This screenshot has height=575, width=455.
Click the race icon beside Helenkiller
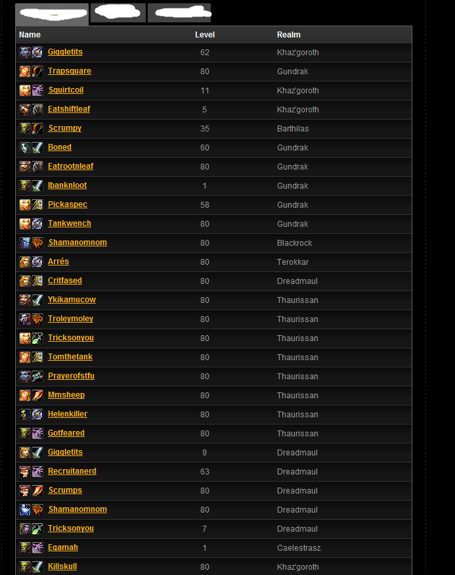click(25, 415)
